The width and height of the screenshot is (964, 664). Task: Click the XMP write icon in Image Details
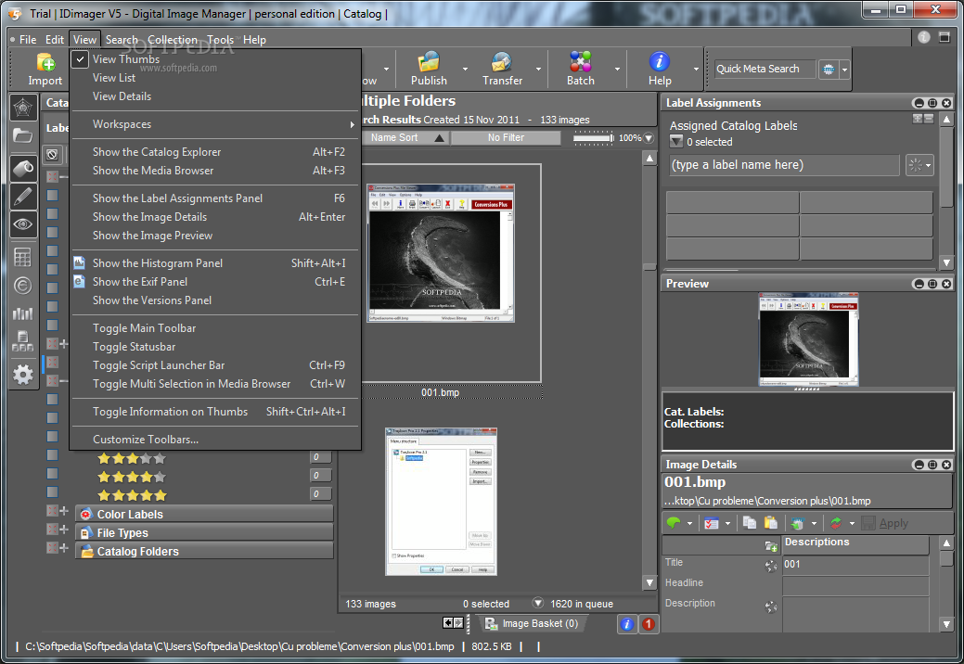[797, 523]
